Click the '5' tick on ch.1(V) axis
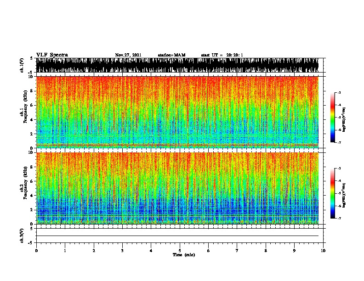 pyautogui.click(x=32, y=58)
